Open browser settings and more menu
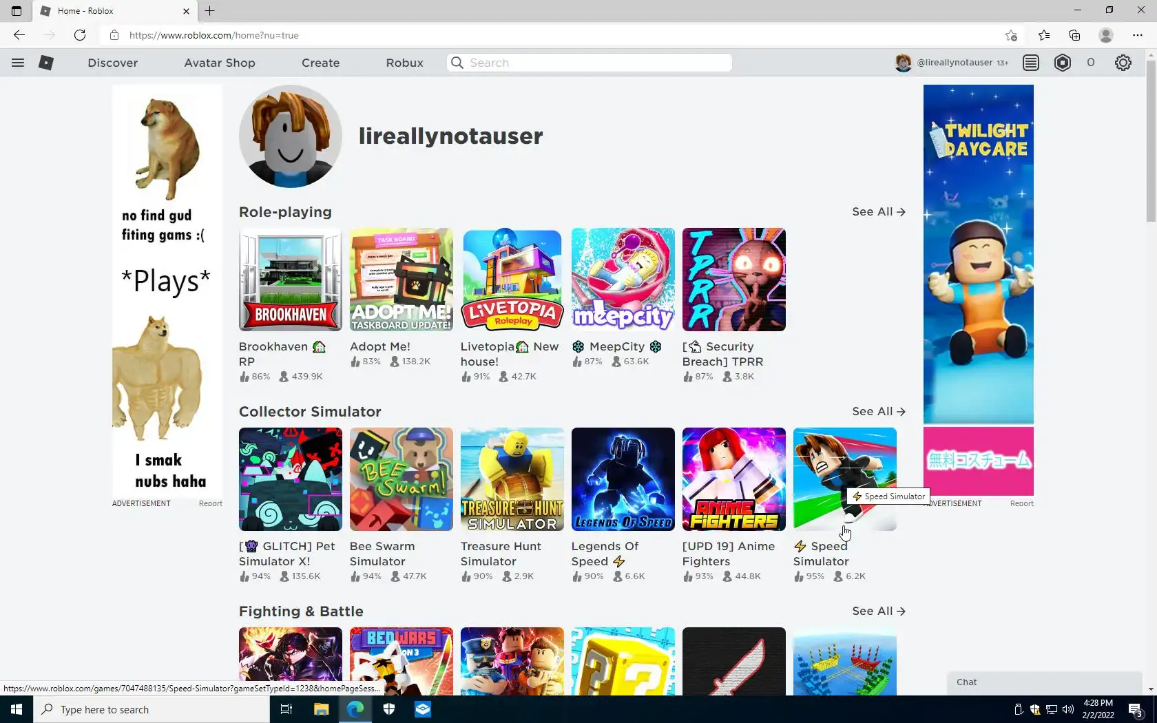The width and height of the screenshot is (1157, 723). (x=1137, y=35)
